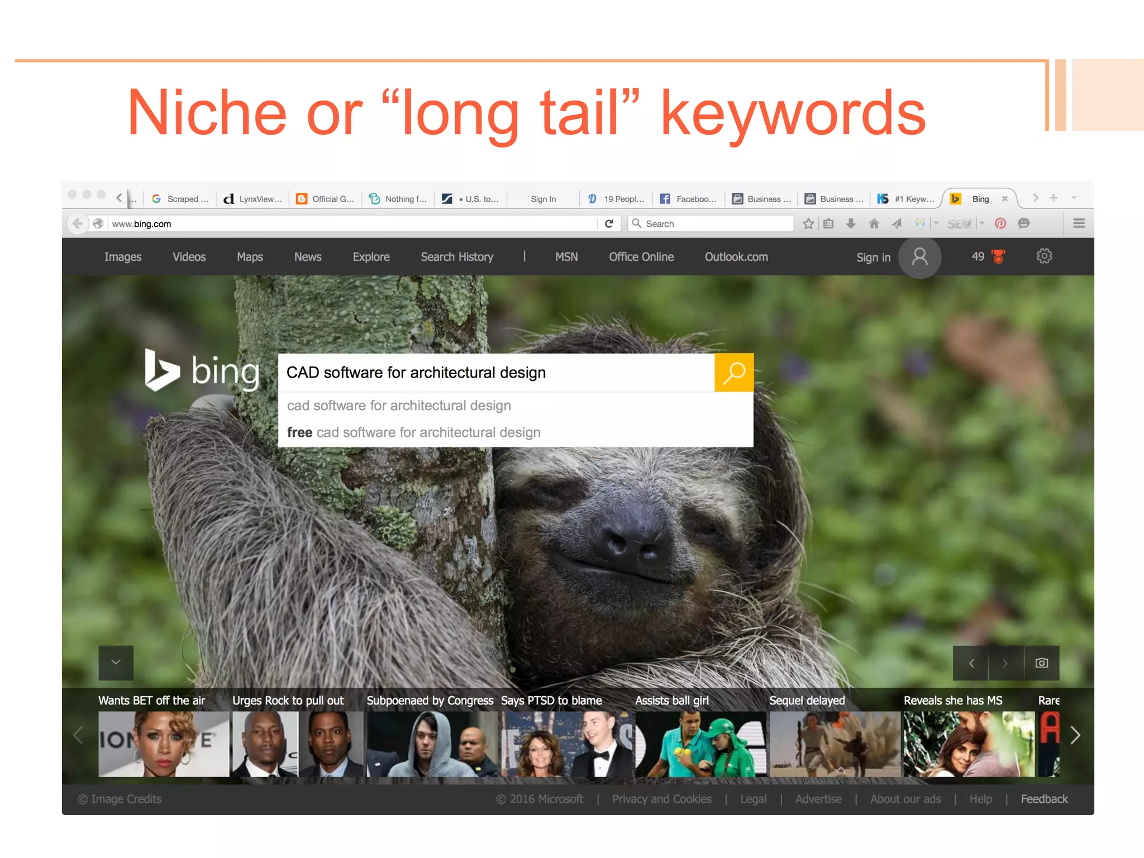The height and width of the screenshot is (858, 1144).
Task: Click the Sign in text link
Action: pyautogui.click(x=873, y=258)
